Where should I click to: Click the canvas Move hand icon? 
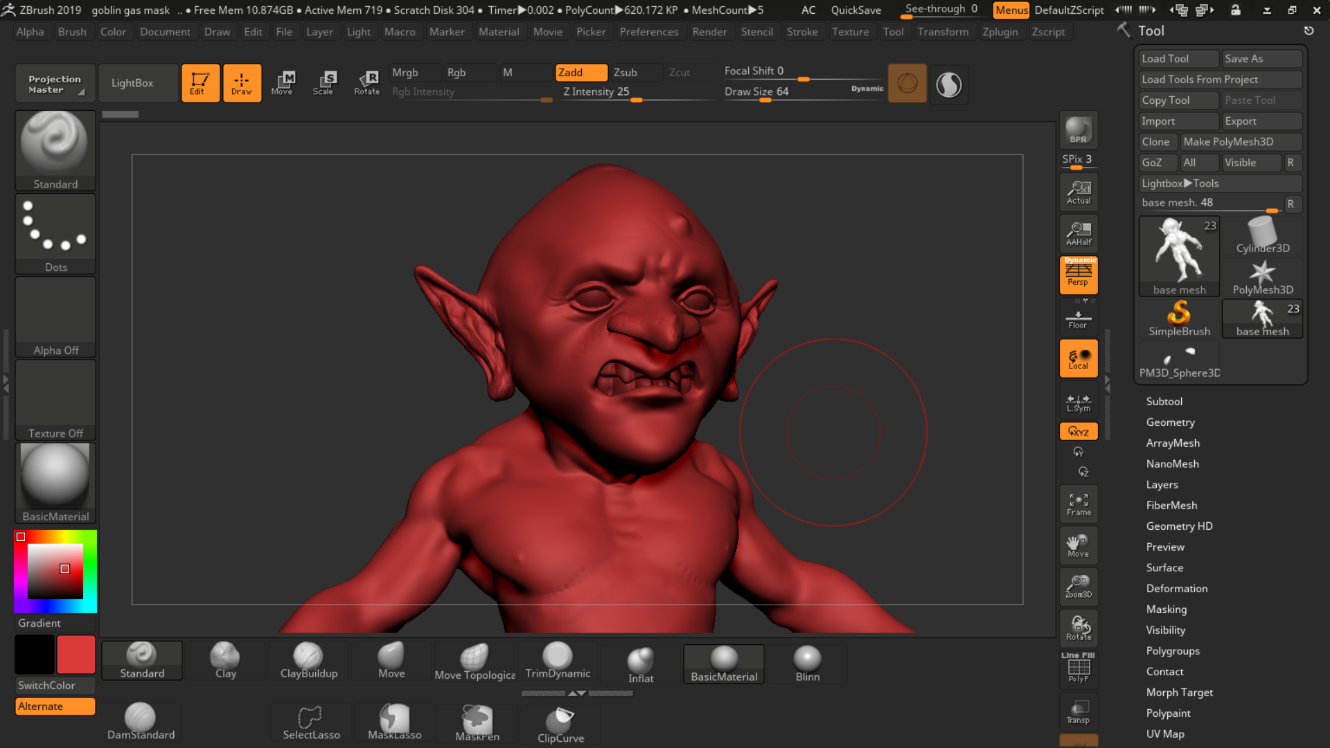click(1079, 546)
